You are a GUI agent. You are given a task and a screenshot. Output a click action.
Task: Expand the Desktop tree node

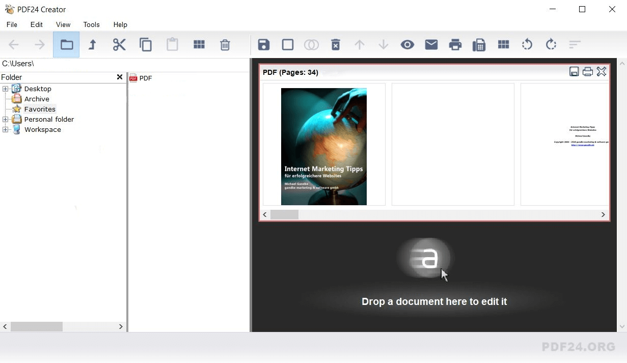point(6,89)
